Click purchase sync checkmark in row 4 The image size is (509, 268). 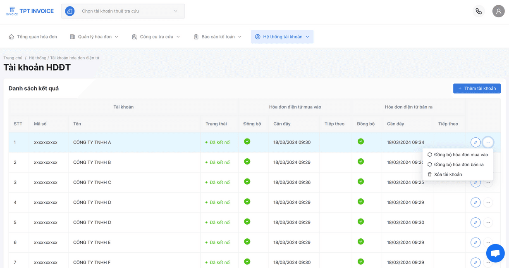(x=247, y=201)
